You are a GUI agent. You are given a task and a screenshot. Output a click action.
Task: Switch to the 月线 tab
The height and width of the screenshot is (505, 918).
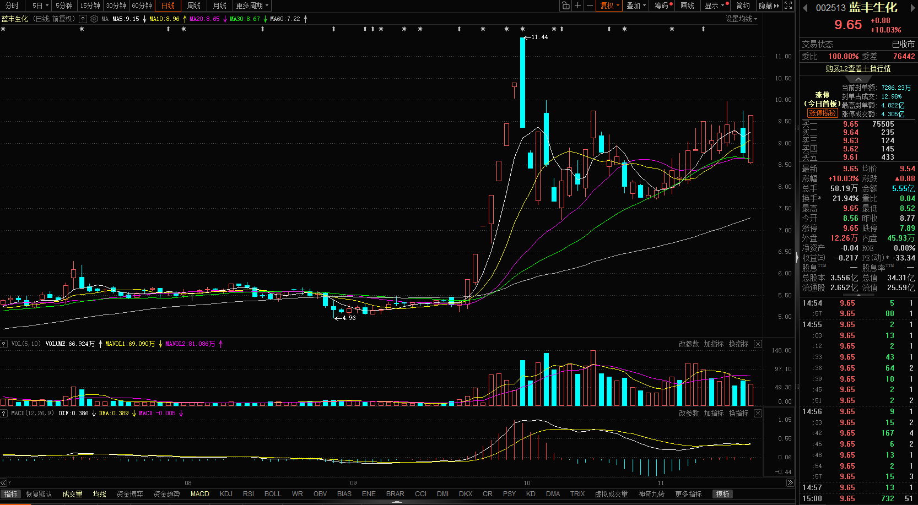[x=220, y=6]
